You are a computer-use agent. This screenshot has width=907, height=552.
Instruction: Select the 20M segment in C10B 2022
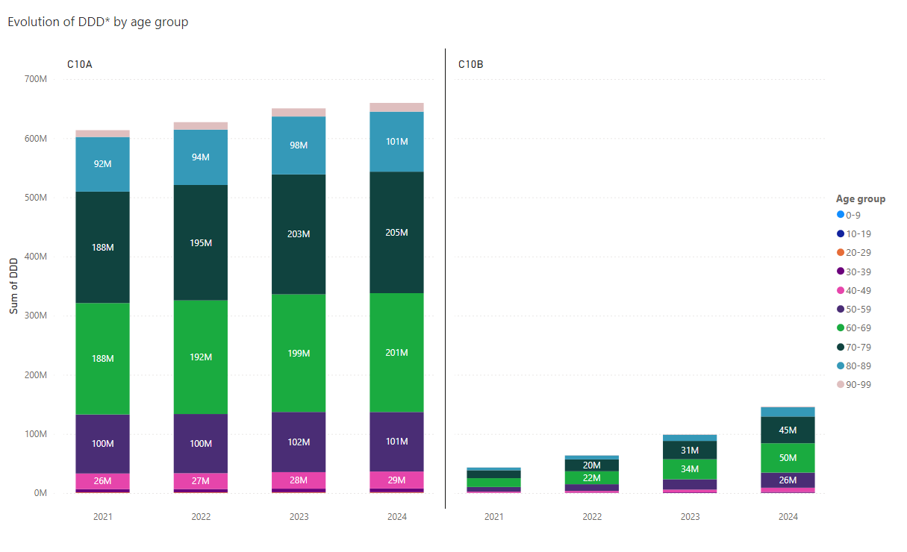592,465
